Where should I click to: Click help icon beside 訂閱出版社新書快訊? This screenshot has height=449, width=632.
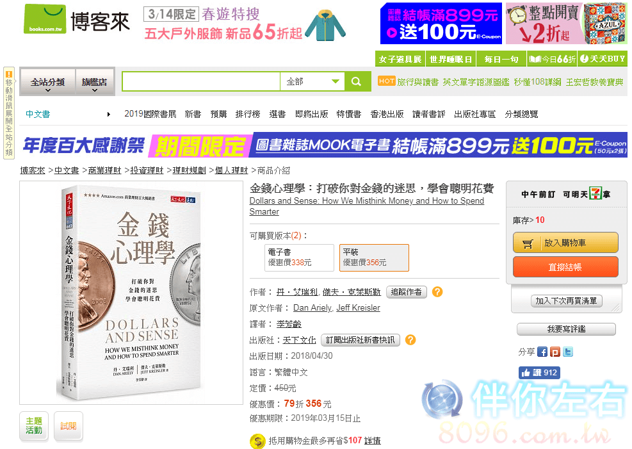[410, 339]
